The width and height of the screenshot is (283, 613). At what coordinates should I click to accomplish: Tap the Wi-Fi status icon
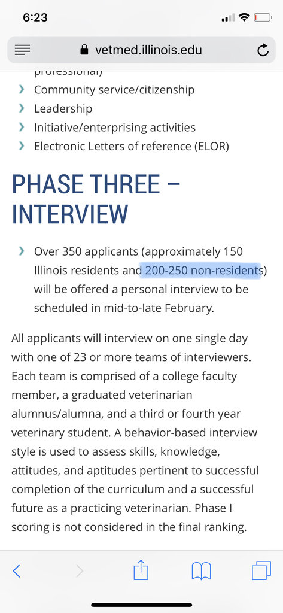coord(244,17)
